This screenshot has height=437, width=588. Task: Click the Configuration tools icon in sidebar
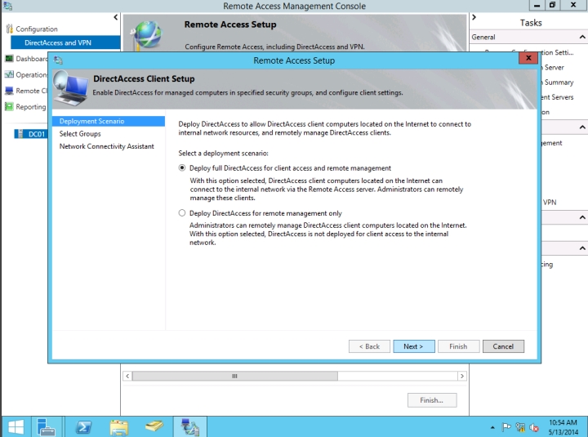tap(10, 29)
